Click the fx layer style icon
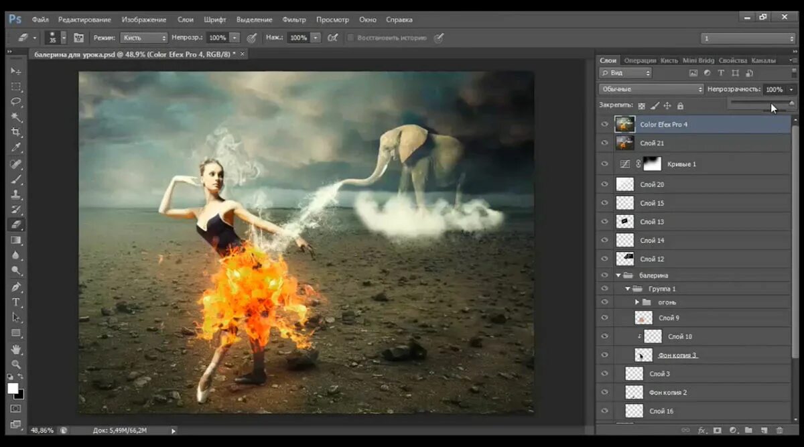 tap(702, 430)
